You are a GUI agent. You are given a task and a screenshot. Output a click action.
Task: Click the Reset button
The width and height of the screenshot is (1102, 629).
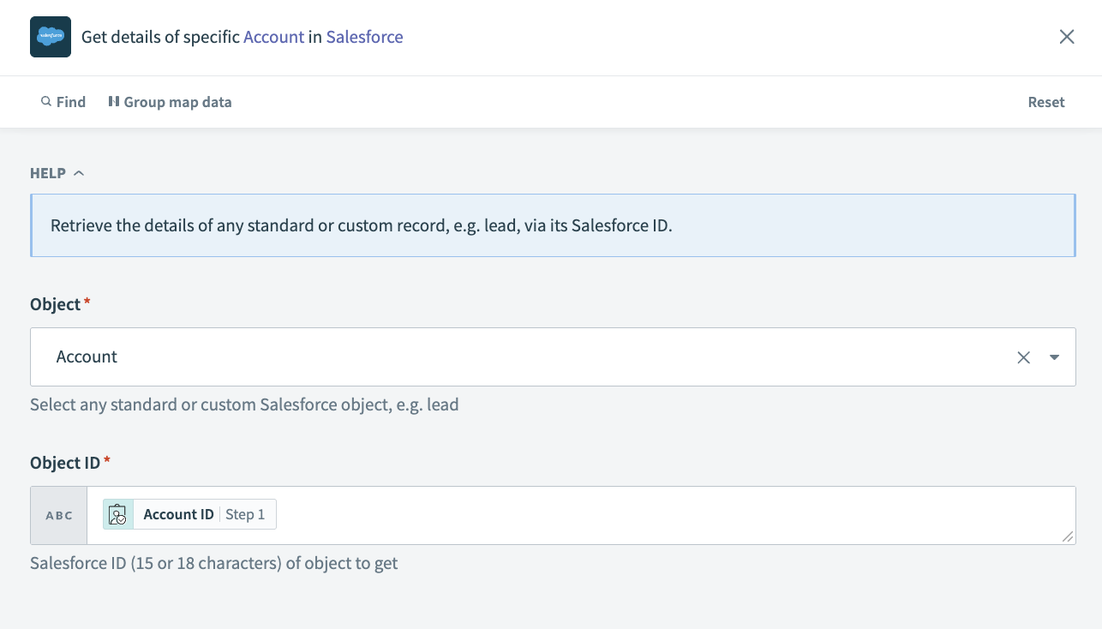click(1045, 101)
